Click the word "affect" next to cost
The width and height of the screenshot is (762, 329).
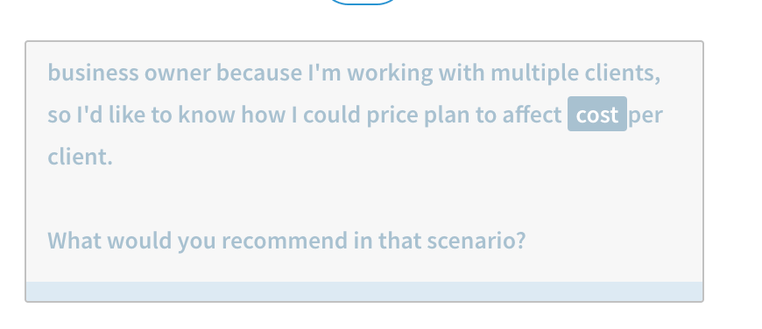point(532,115)
